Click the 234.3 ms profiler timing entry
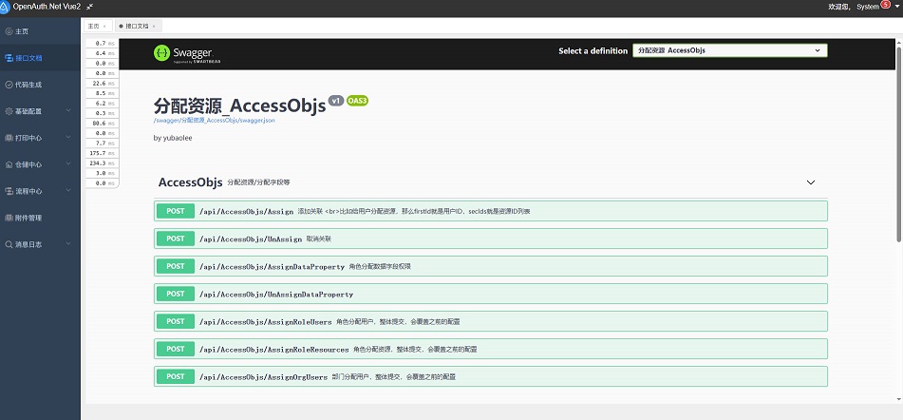Image resolution: width=903 pixels, height=420 pixels. [101, 162]
